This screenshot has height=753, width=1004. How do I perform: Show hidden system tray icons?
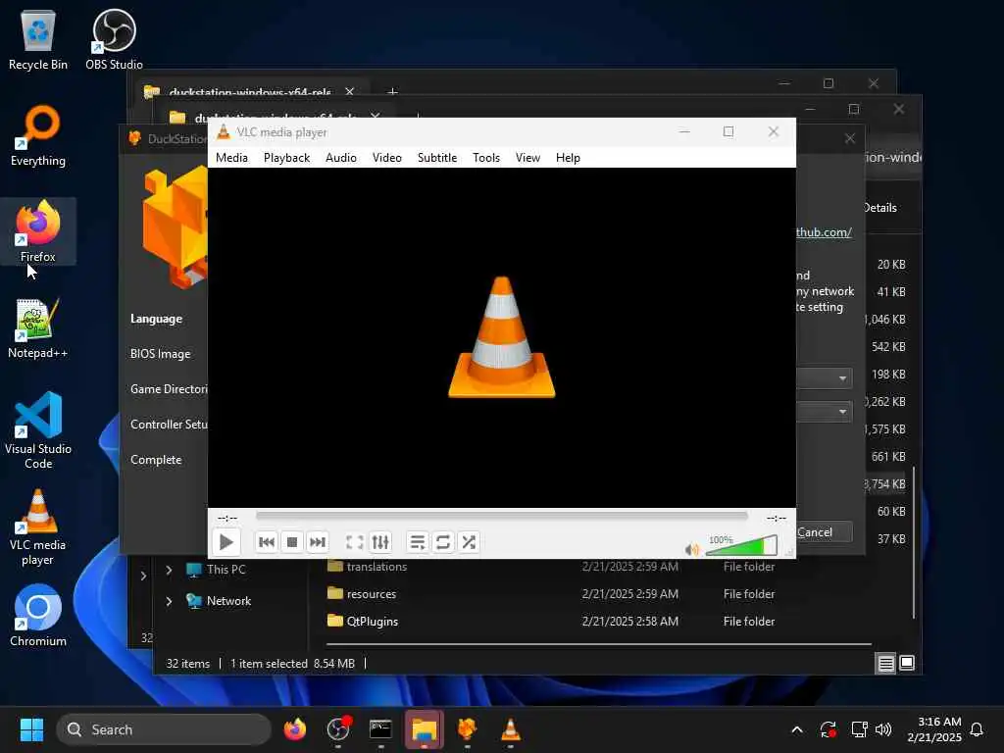pyautogui.click(x=797, y=729)
